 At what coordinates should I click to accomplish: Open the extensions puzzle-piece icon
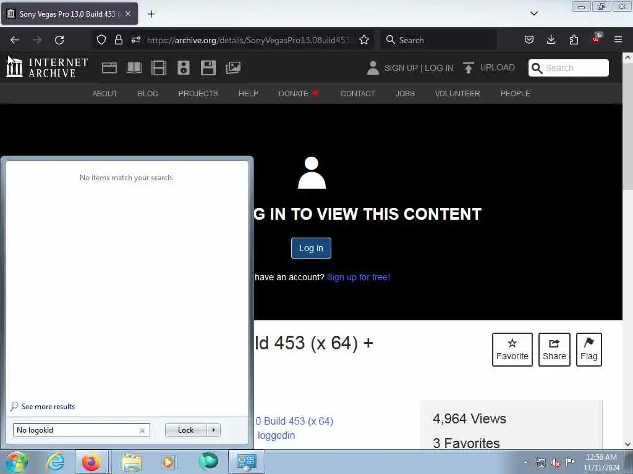574,39
